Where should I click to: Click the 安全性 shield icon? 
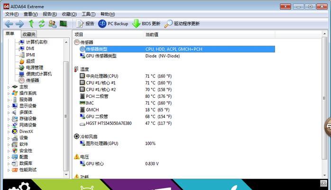15,151
